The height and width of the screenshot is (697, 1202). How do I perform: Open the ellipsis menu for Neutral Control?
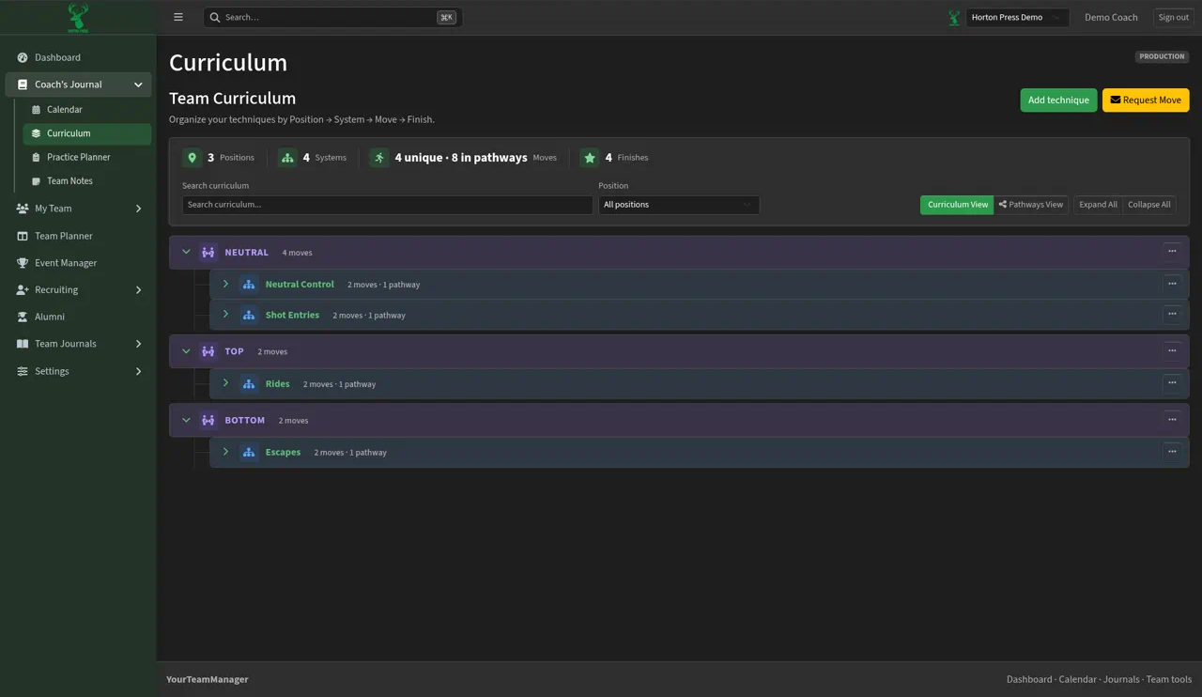(1172, 284)
